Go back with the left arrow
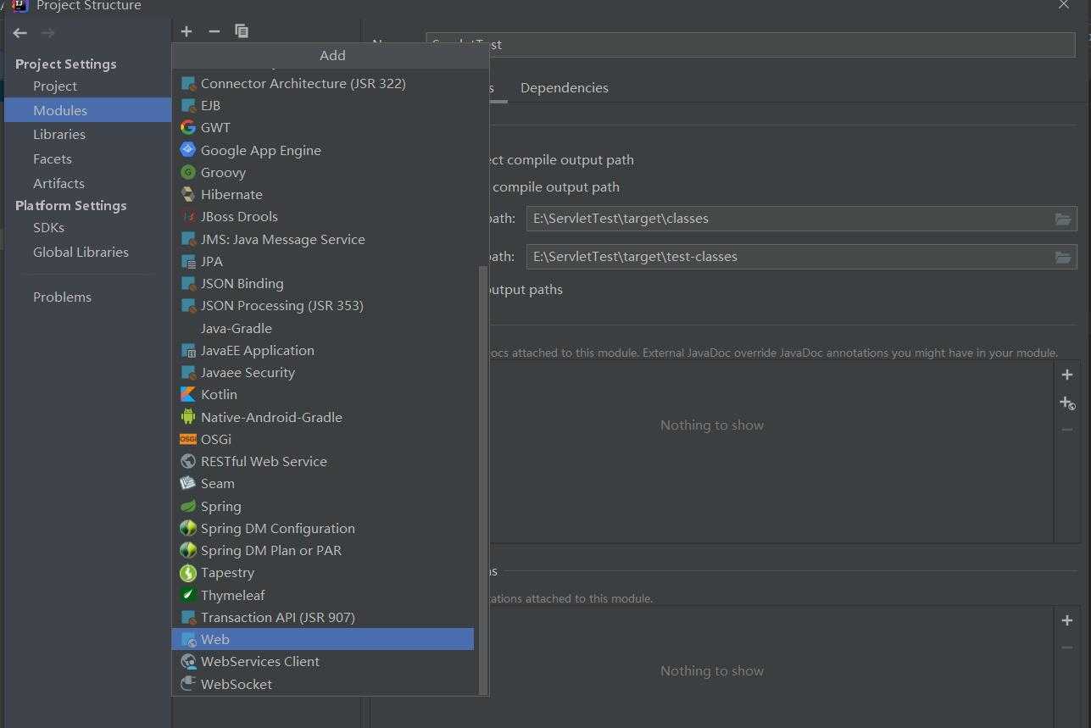Image resolution: width=1091 pixels, height=728 pixels. [20, 33]
